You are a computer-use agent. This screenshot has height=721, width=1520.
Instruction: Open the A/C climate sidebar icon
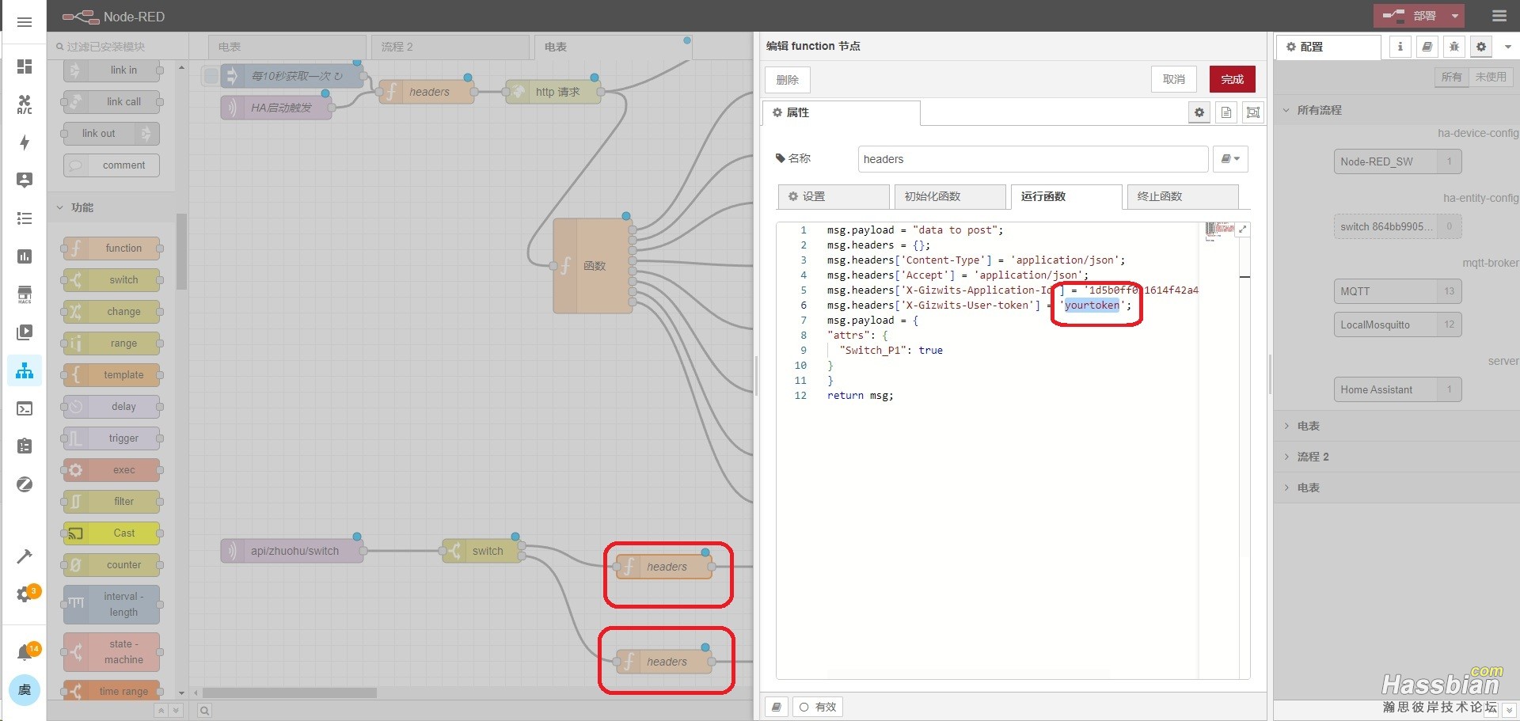click(x=25, y=104)
